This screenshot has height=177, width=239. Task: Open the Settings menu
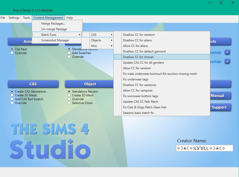(x=14, y=18)
